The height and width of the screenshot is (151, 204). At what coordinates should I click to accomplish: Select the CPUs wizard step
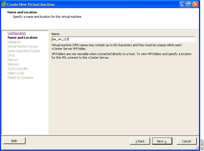pos(11,55)
